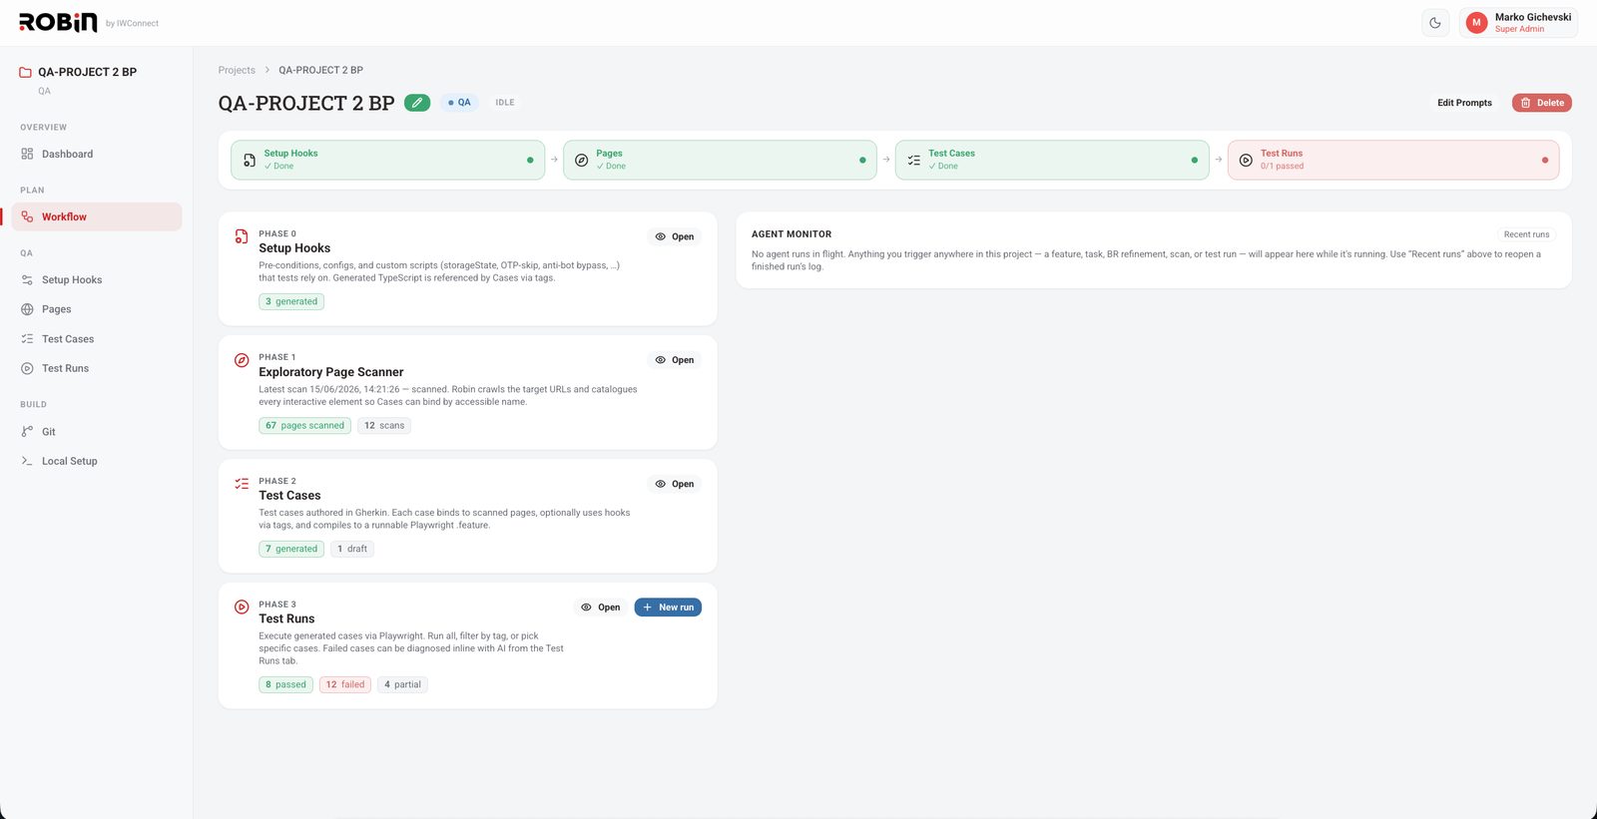Click the Phase 2 Test Cases card icon

(242, 484)
